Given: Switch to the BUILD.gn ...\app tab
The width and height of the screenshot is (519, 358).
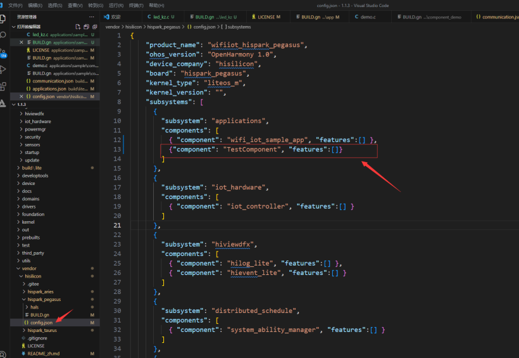Looking at the screenshot, I should (320, 17).
